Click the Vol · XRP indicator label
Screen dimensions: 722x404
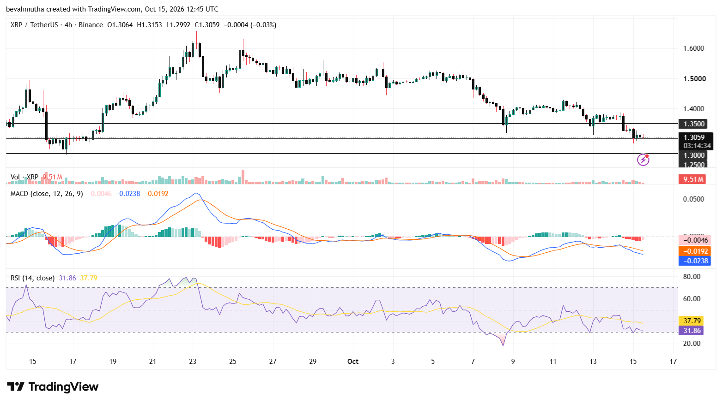coord(24,177)
